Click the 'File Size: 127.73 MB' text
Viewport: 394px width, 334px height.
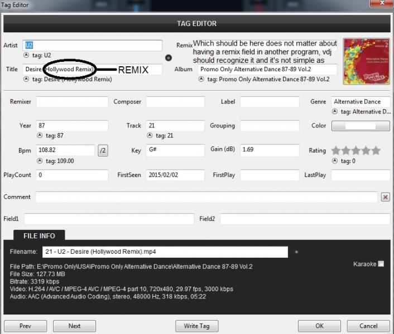pos(37,274)
